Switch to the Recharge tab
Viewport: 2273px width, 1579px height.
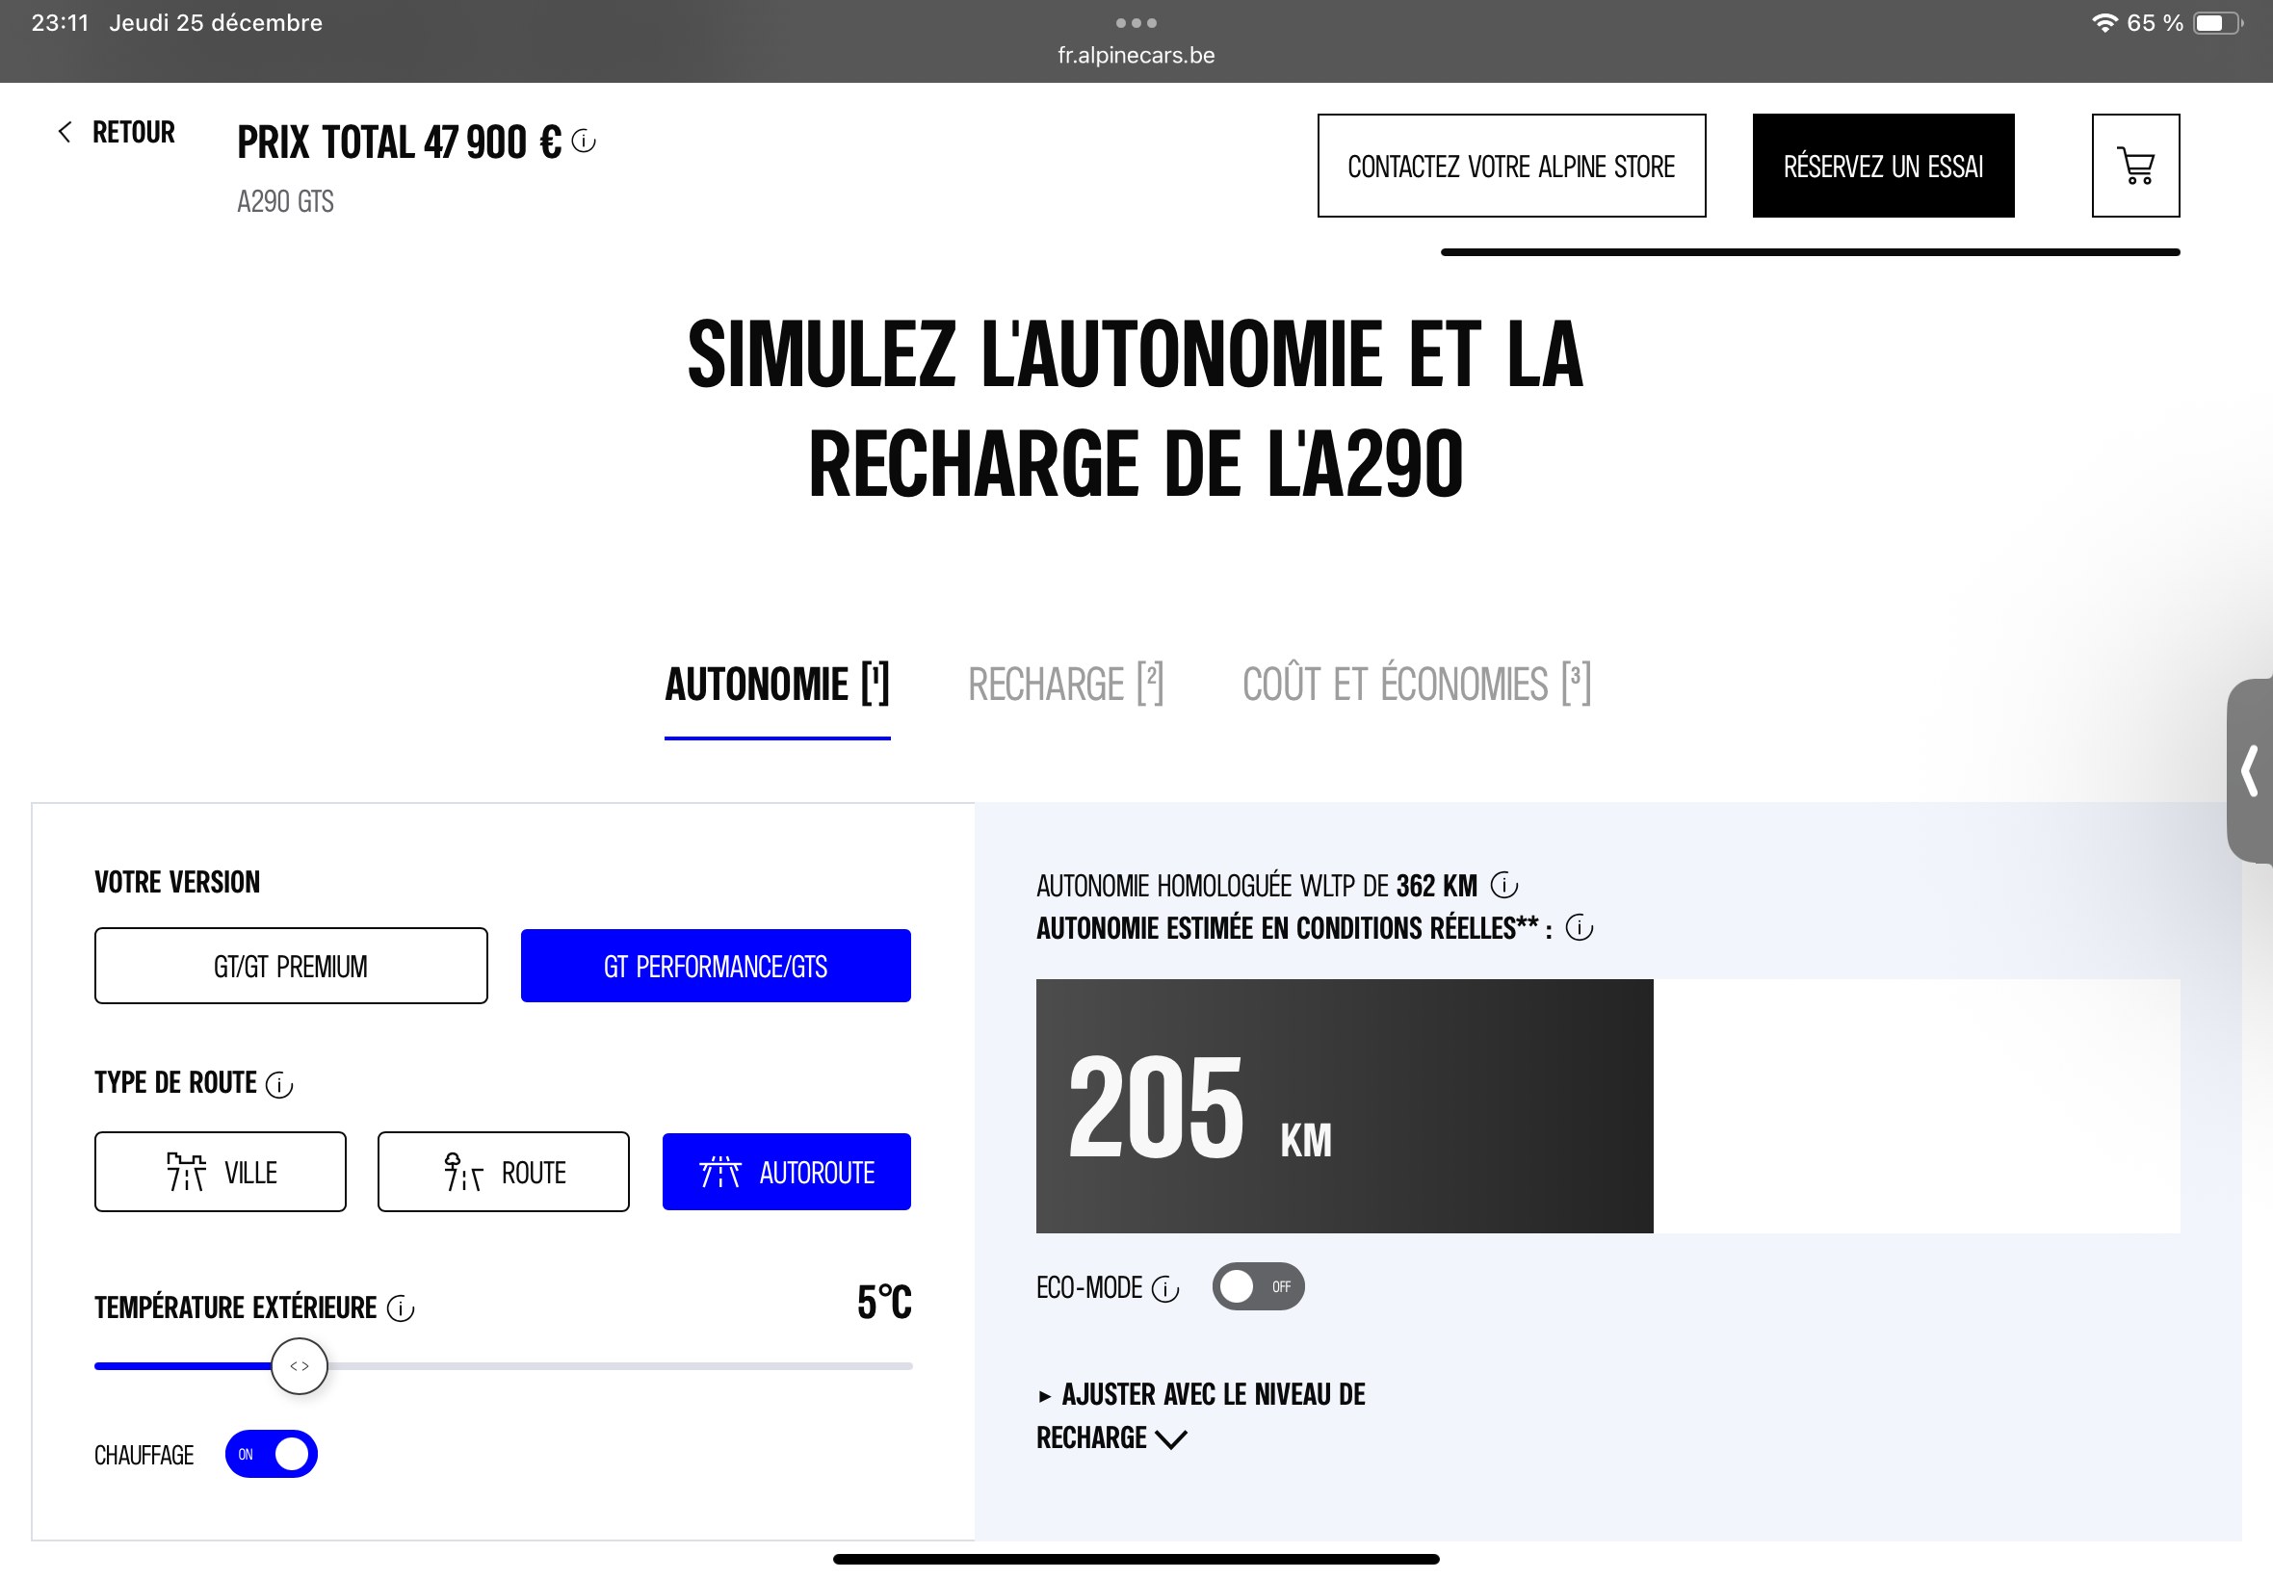[x=1065, y=685]
